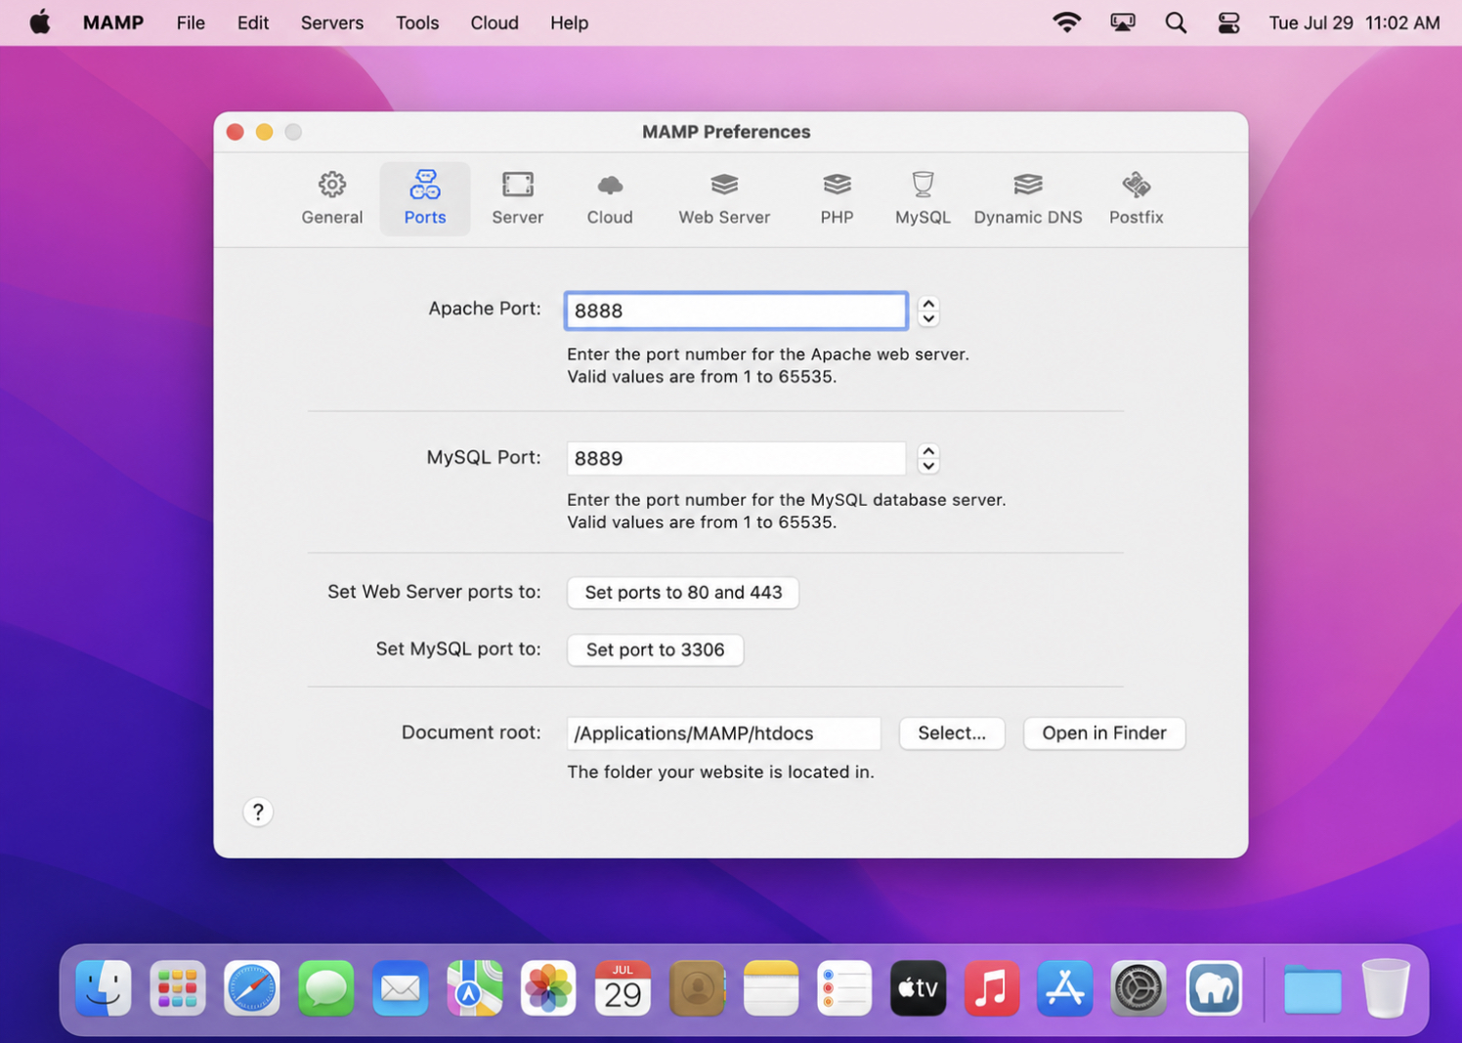1462x1043 pixels.
Task: Increase MySQL port with stepper up arrow
Action: tap(928, 451)
